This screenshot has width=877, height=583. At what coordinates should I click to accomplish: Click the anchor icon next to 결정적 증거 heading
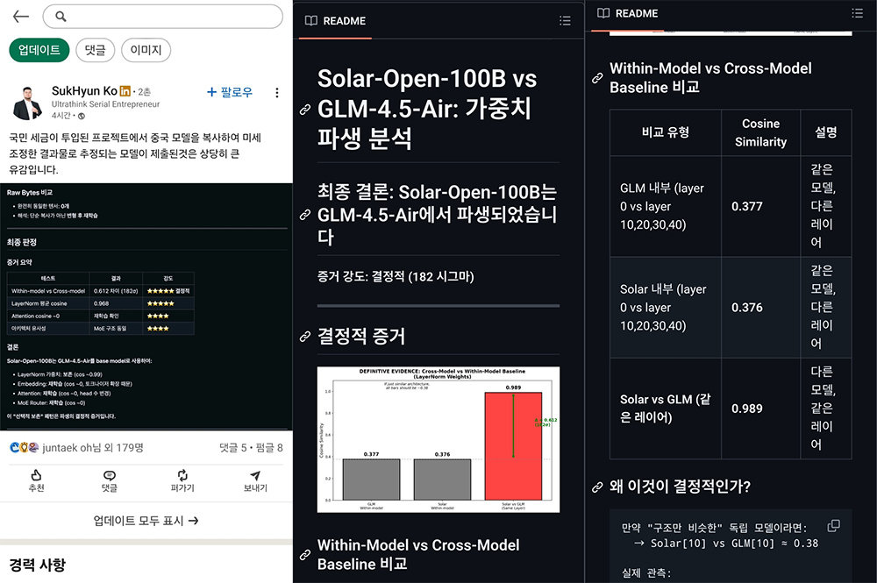click(304, 333)
